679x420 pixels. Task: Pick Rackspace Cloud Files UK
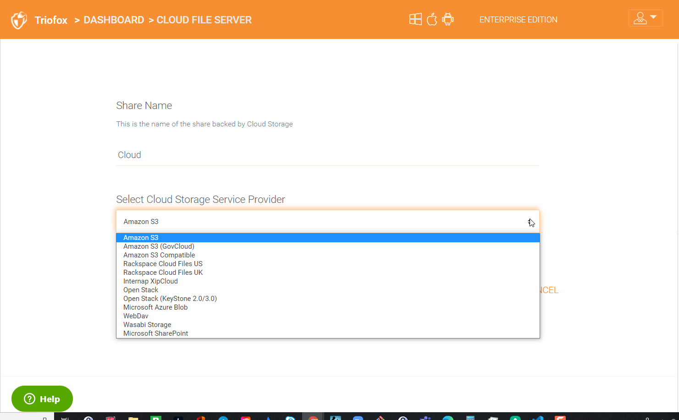(x=328, y=273)
